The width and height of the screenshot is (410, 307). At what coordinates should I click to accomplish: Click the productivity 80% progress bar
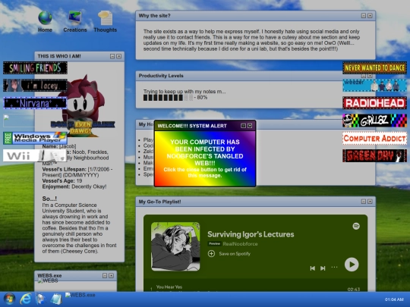[168, 98]
